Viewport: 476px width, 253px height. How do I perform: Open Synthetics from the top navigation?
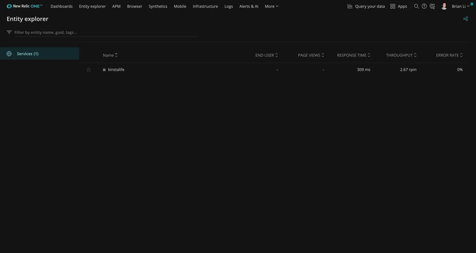click(x=158, y=6)
